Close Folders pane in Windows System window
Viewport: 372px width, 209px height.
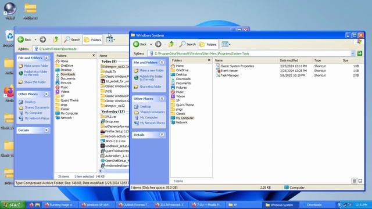pos(209,60)
